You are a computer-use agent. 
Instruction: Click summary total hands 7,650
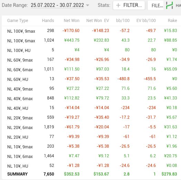[49, 174]
